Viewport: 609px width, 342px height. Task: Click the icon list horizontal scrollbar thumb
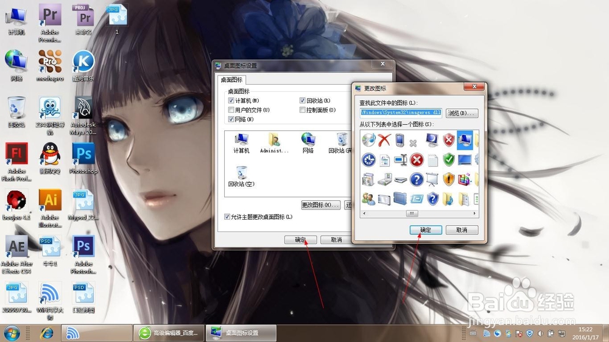click(x=412, y=214)
